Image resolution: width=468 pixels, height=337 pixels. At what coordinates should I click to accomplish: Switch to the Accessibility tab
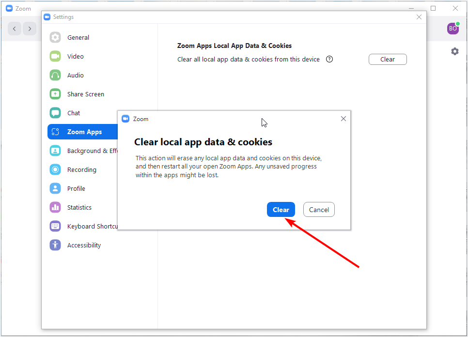tap(84, 245)
